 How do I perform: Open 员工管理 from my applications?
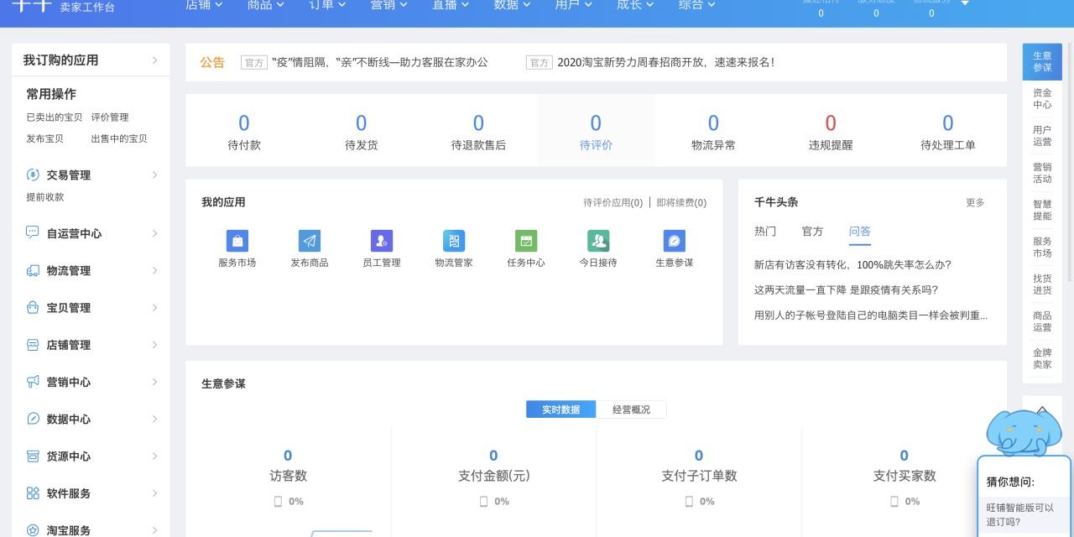381,246
